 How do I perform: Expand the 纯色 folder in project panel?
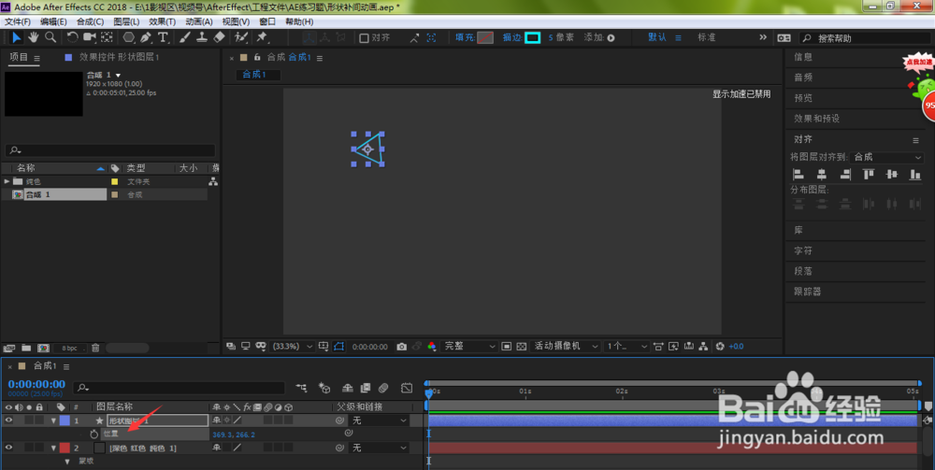7,181
